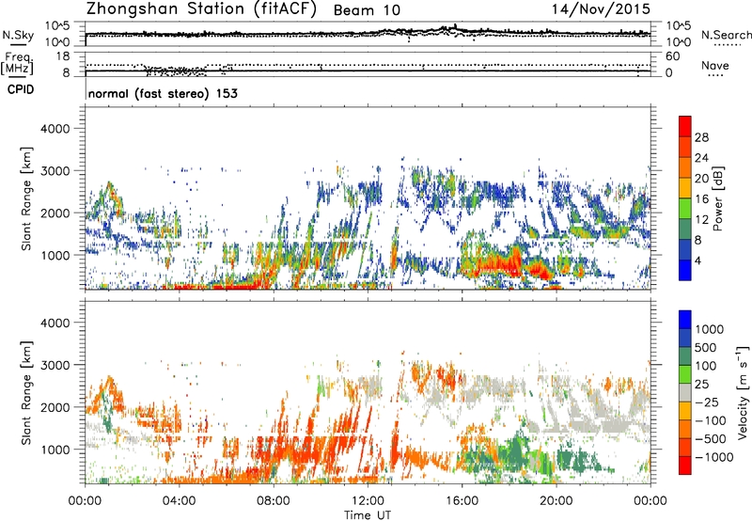Click the Freq. [MHz] axis label

[x=18, y=63]
